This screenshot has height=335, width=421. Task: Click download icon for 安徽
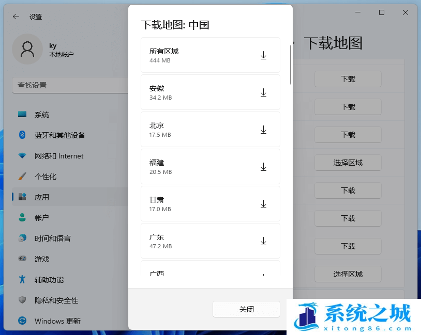tap(263, 92)
